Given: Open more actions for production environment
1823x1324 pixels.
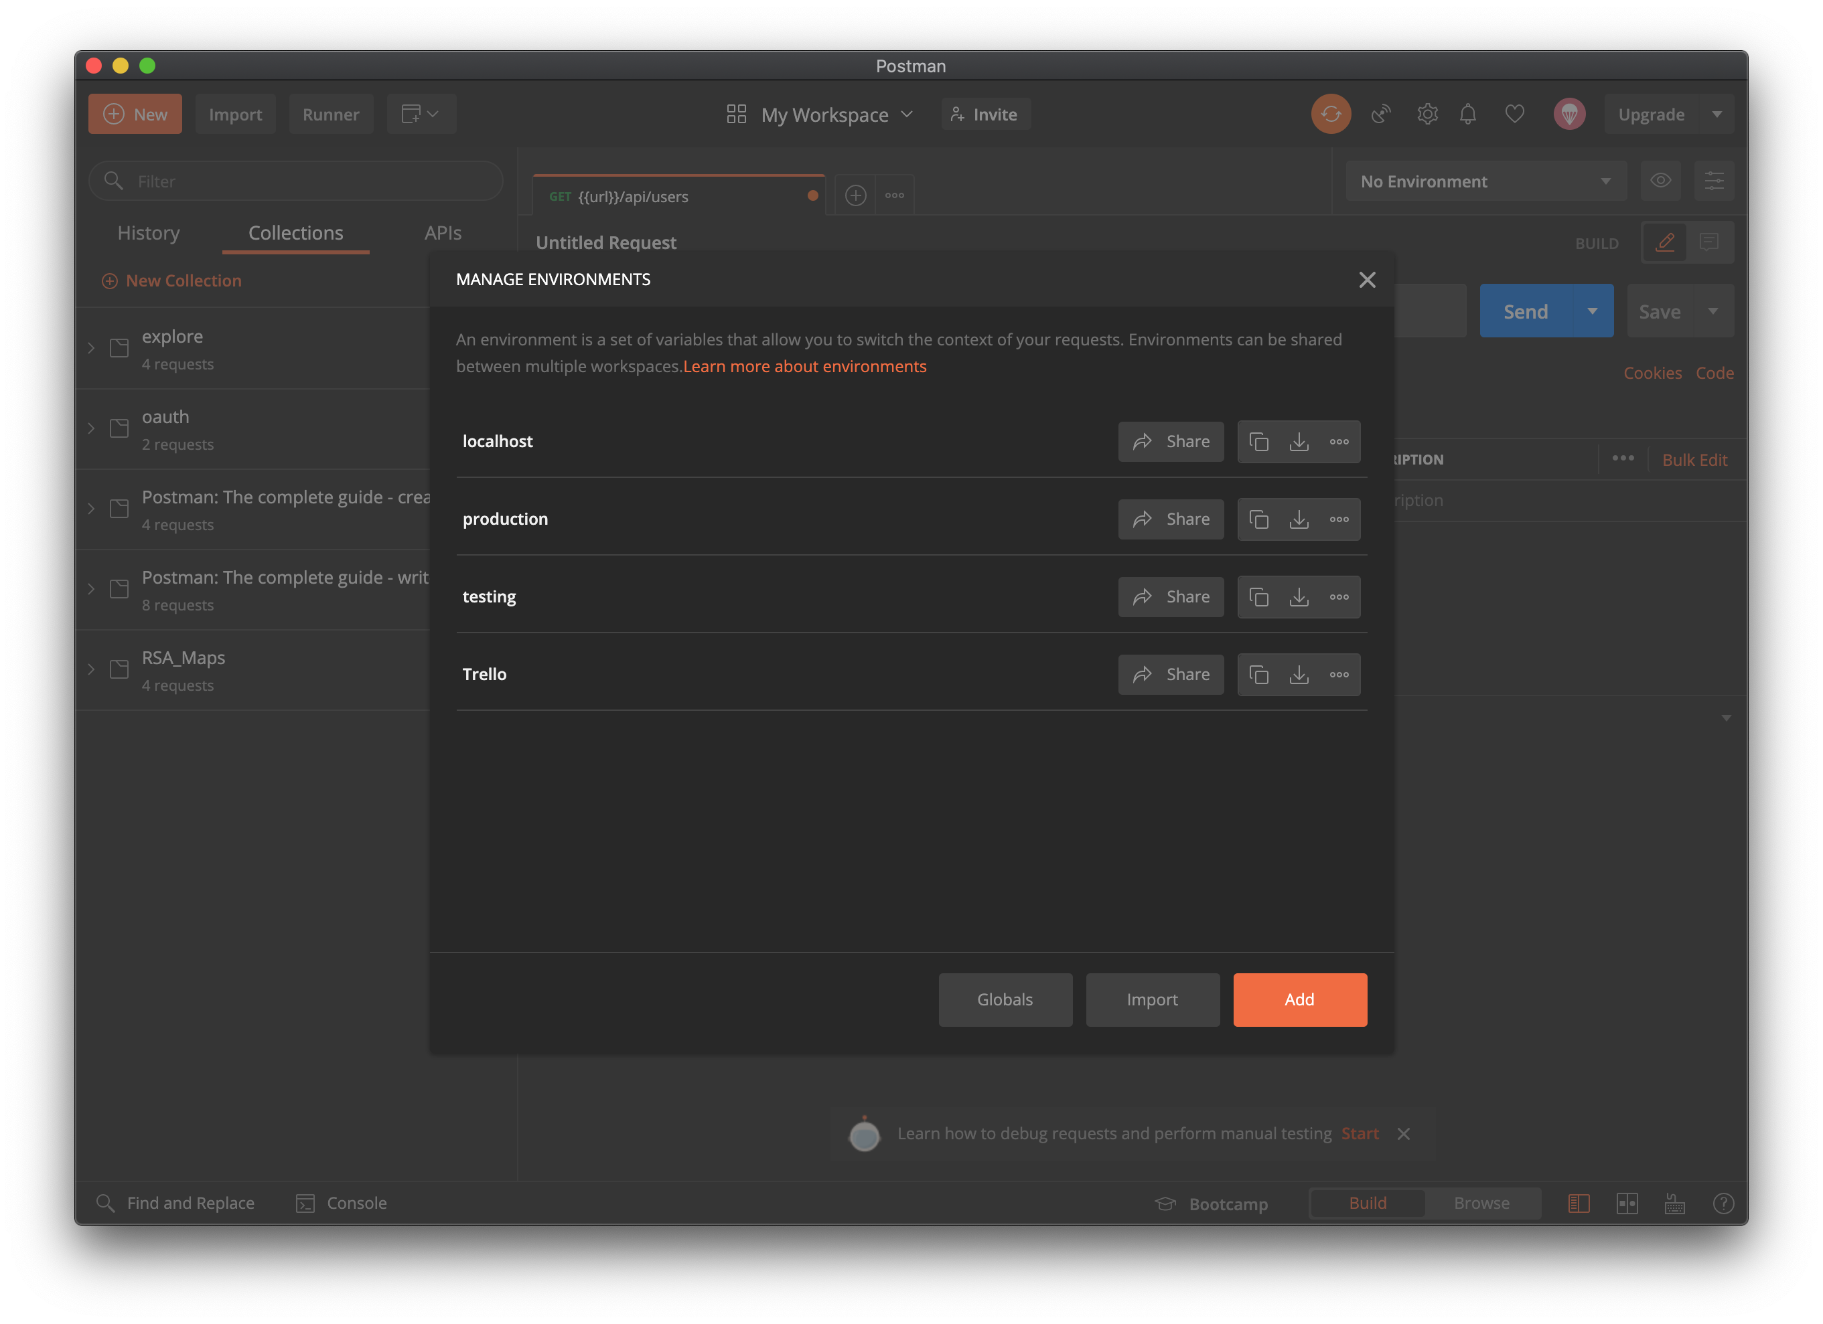Looking at the screenshot, I should (1339, 519).
